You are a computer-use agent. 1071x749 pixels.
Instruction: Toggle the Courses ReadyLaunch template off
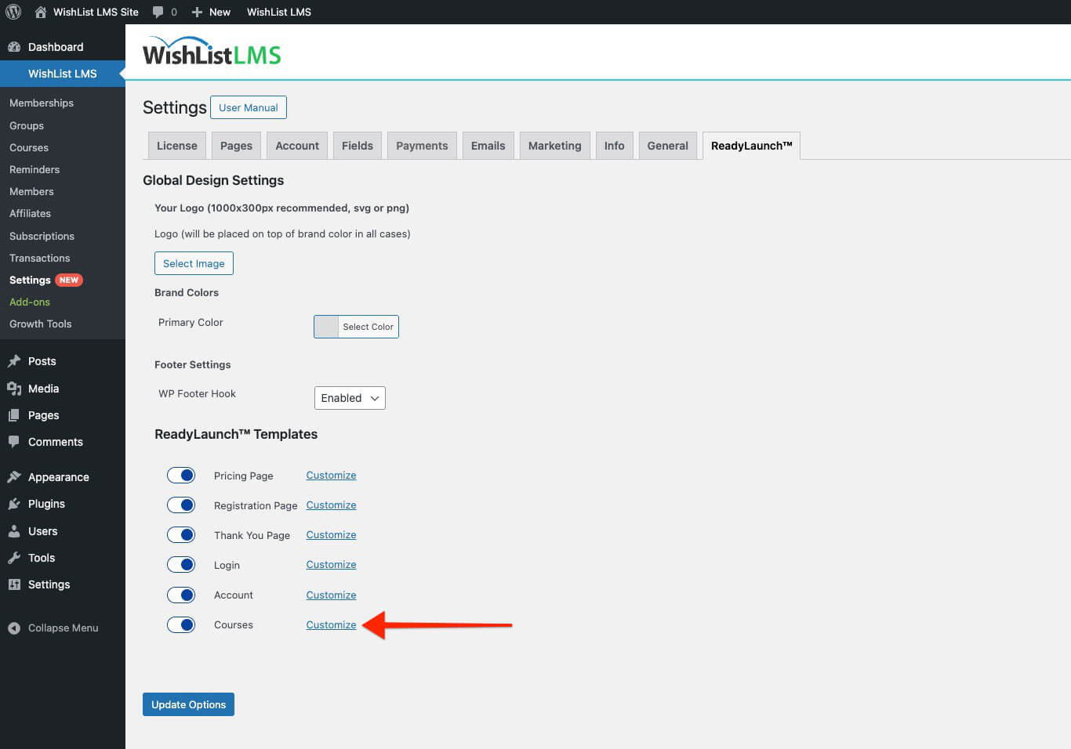[x=181, y=624]
